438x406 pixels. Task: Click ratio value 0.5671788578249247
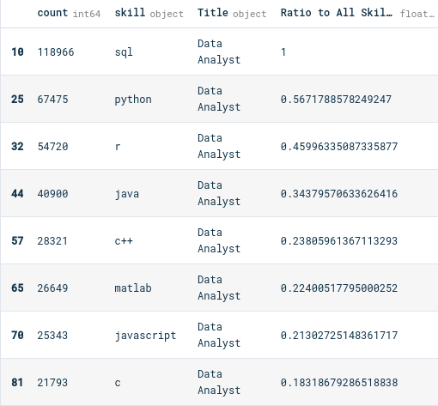tap(336, 100)
